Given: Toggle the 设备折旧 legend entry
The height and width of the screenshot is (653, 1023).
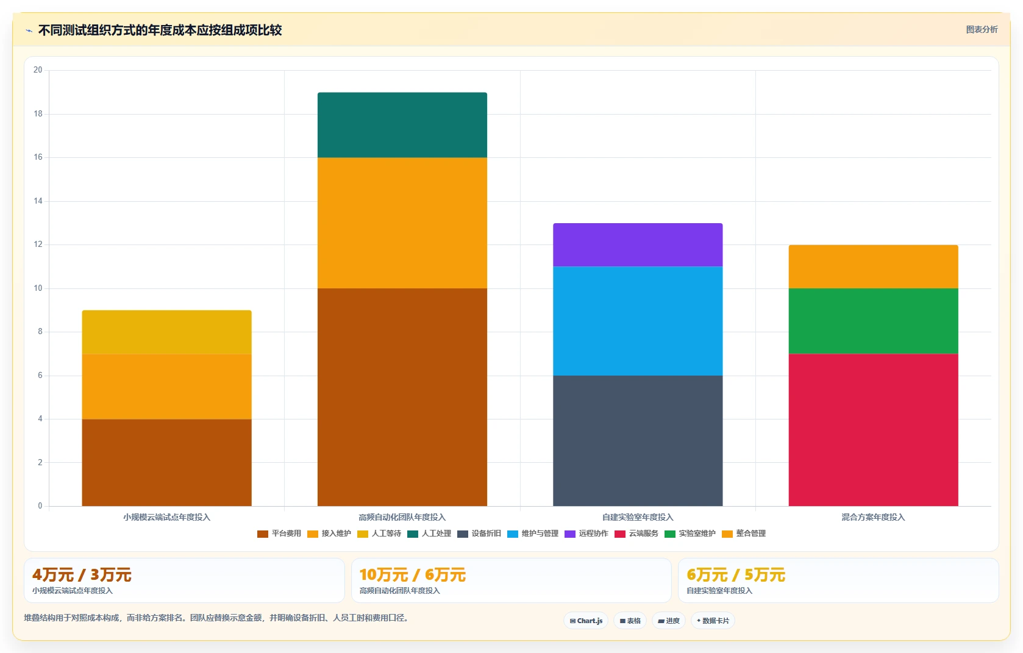Looking at the screenshot, I should tap(479, 534).
